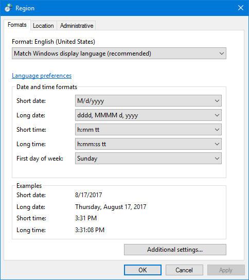Close the Region dialog window
The height and width of the screenshot is (280, 249).
coord(241,8)
